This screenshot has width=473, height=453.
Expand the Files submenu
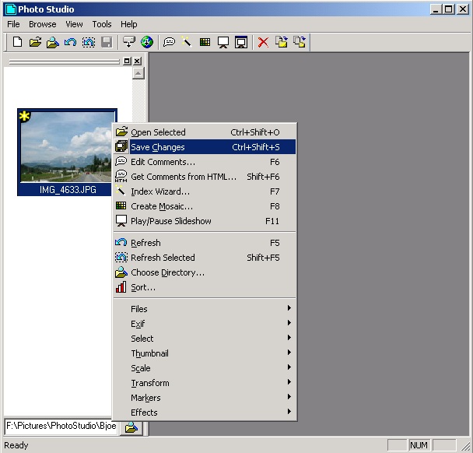pos(205,309)
